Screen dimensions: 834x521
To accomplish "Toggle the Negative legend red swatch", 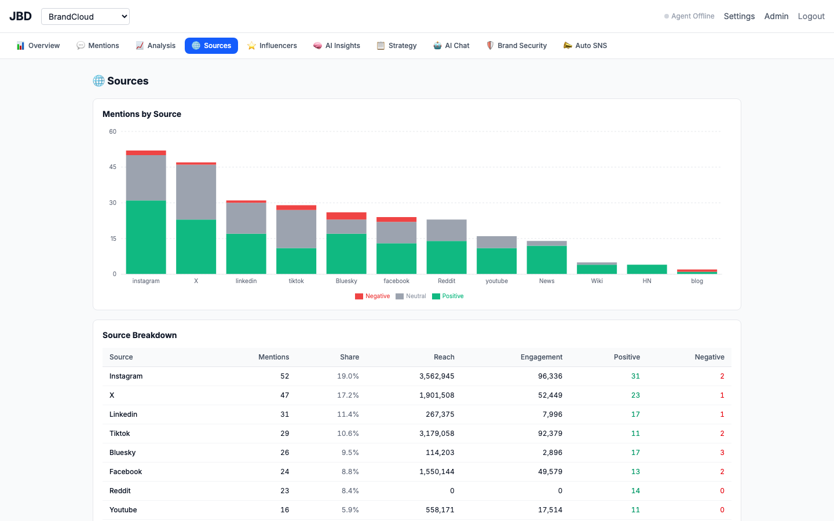I will [x=359, y=296].
